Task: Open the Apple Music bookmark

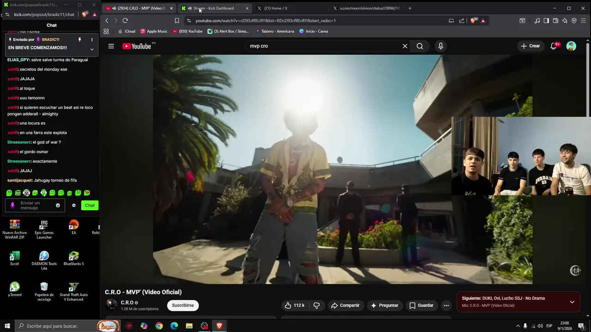Action: coord(154,31)
